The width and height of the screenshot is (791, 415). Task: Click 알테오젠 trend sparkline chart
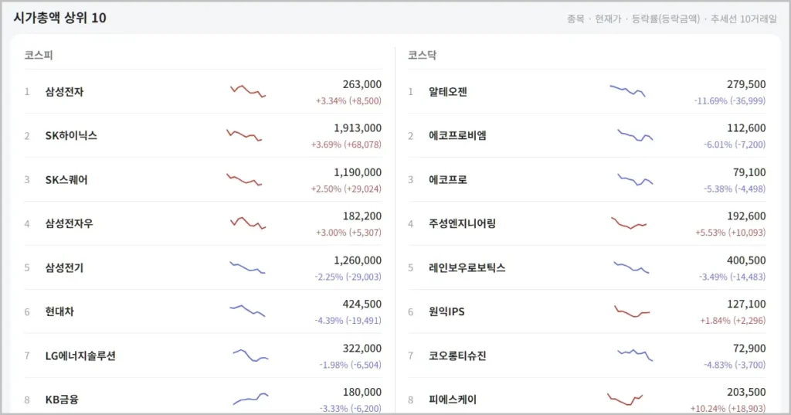coord(627,91)
